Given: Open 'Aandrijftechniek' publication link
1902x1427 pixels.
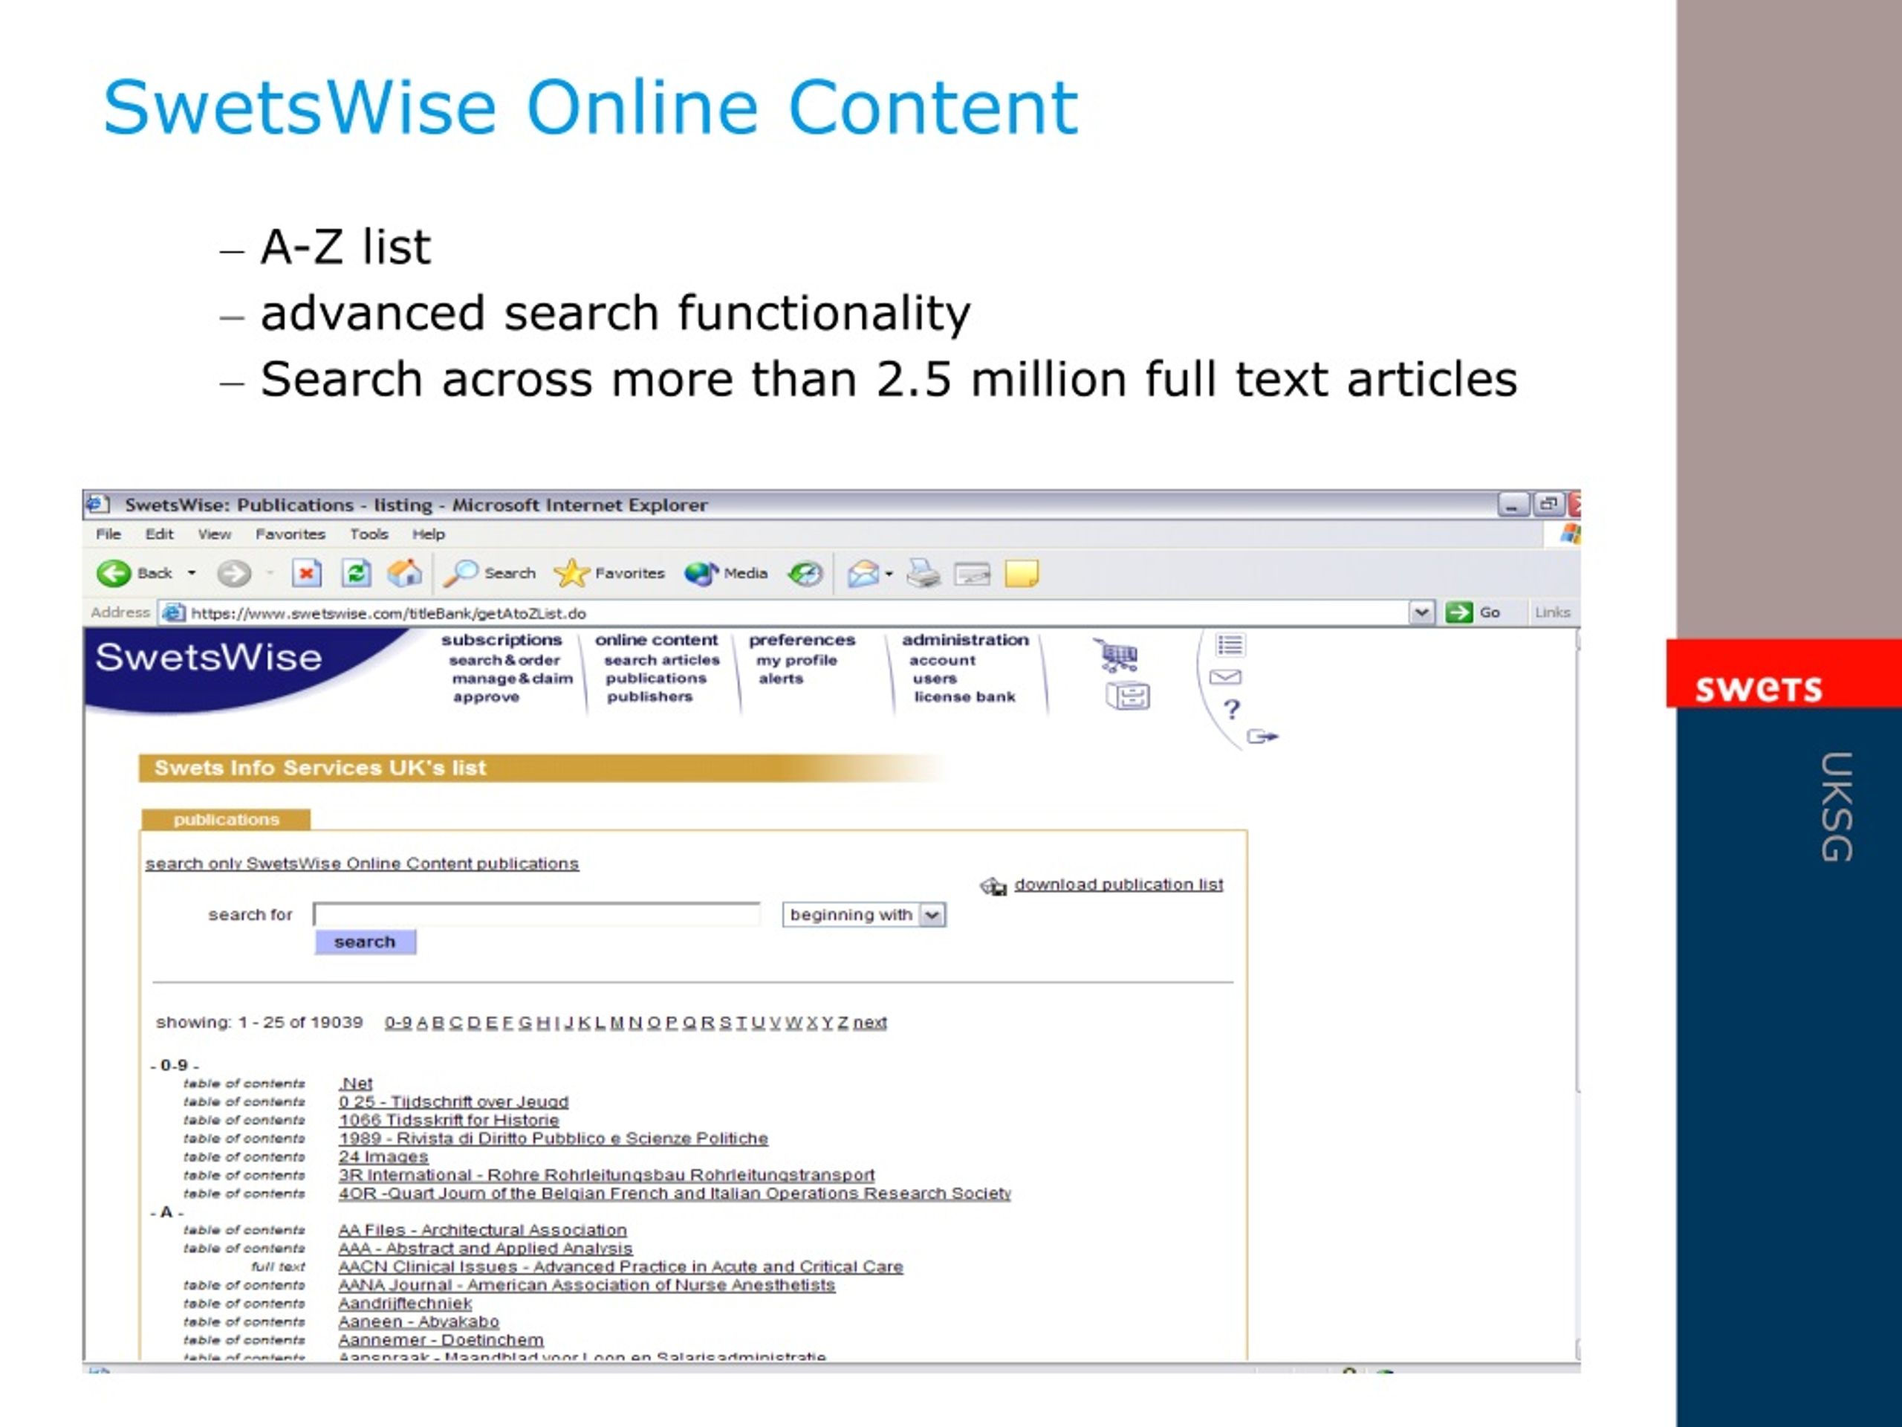Looking at the screenshot, I should [405, 1303].
